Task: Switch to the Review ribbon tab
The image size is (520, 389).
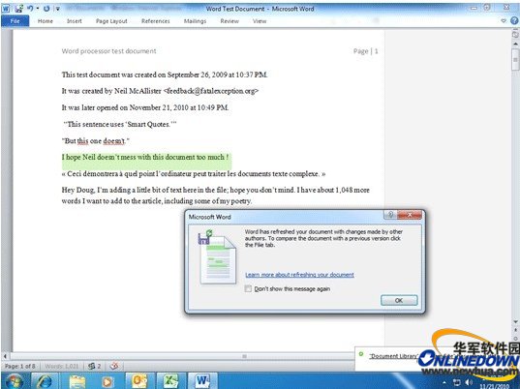Action: [x=229, y=21]
